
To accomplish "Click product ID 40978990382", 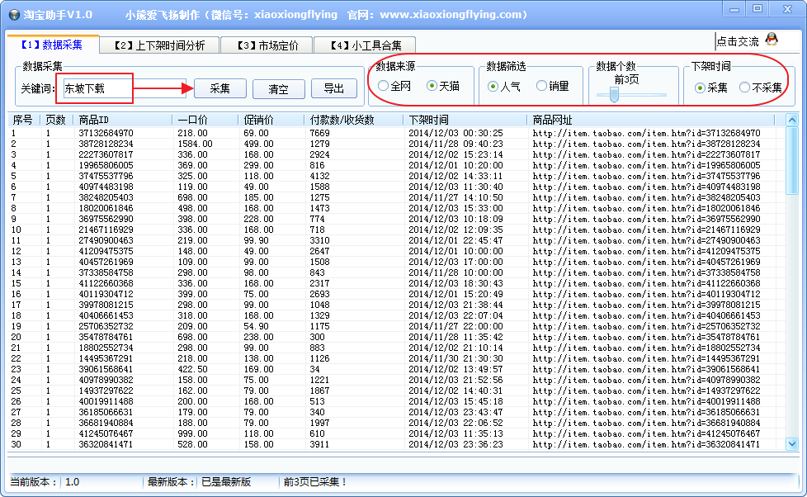I will 106,380.
